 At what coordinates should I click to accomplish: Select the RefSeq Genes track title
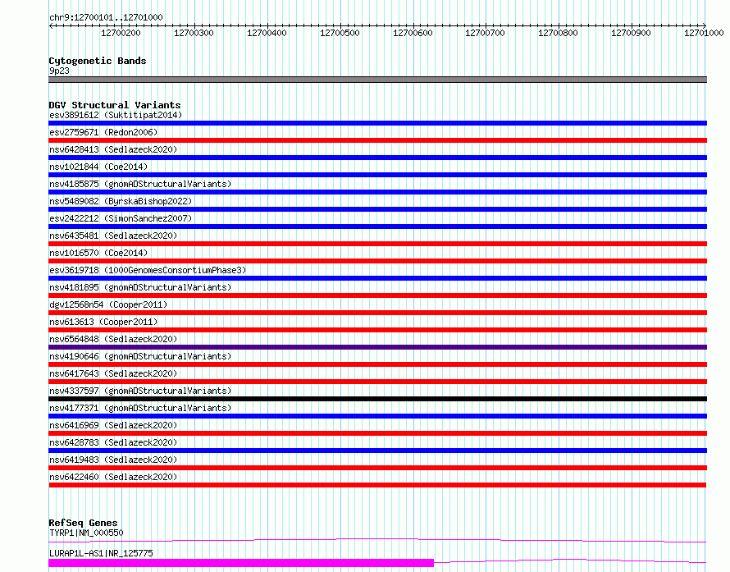pos(83,523)
